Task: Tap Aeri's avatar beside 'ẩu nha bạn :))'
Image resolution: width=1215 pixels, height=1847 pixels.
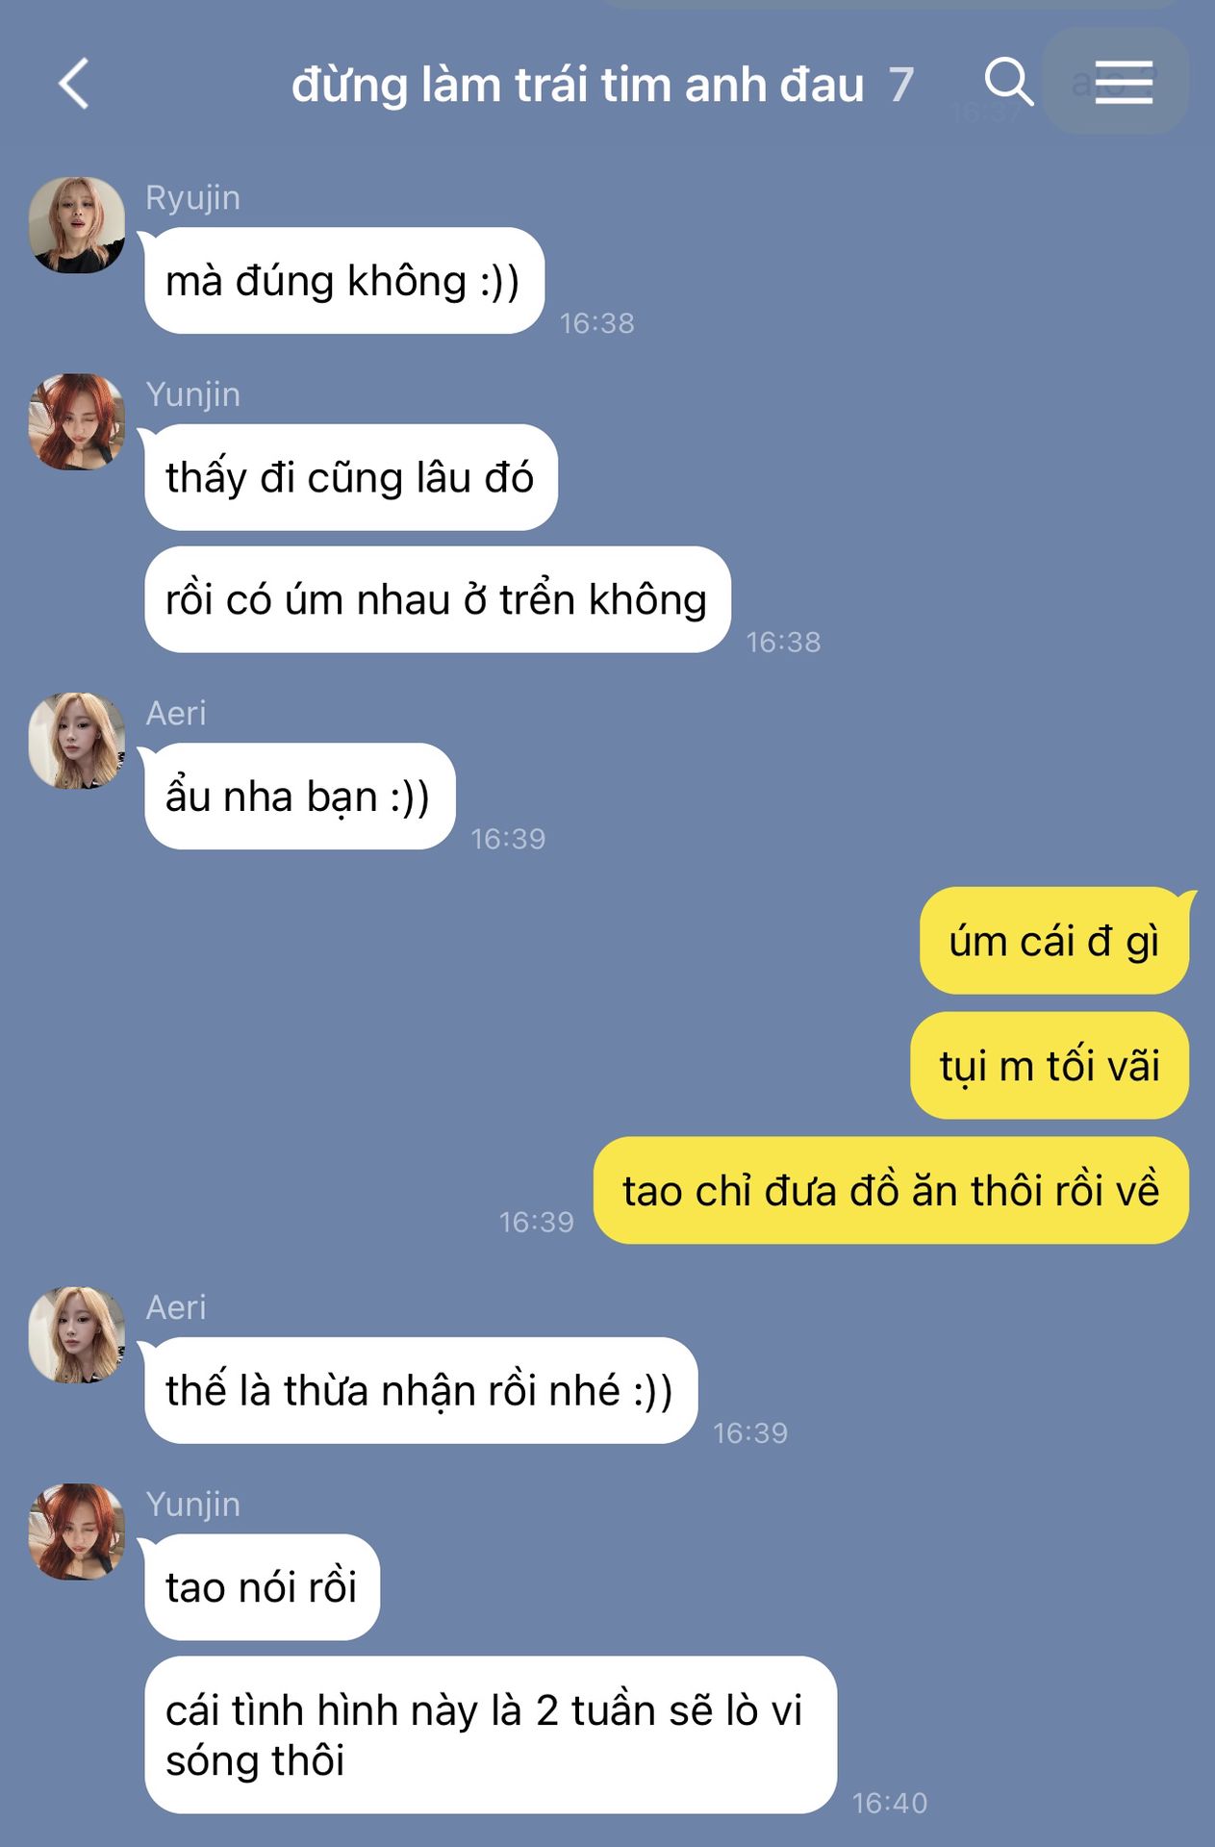Action: (77, 741)
